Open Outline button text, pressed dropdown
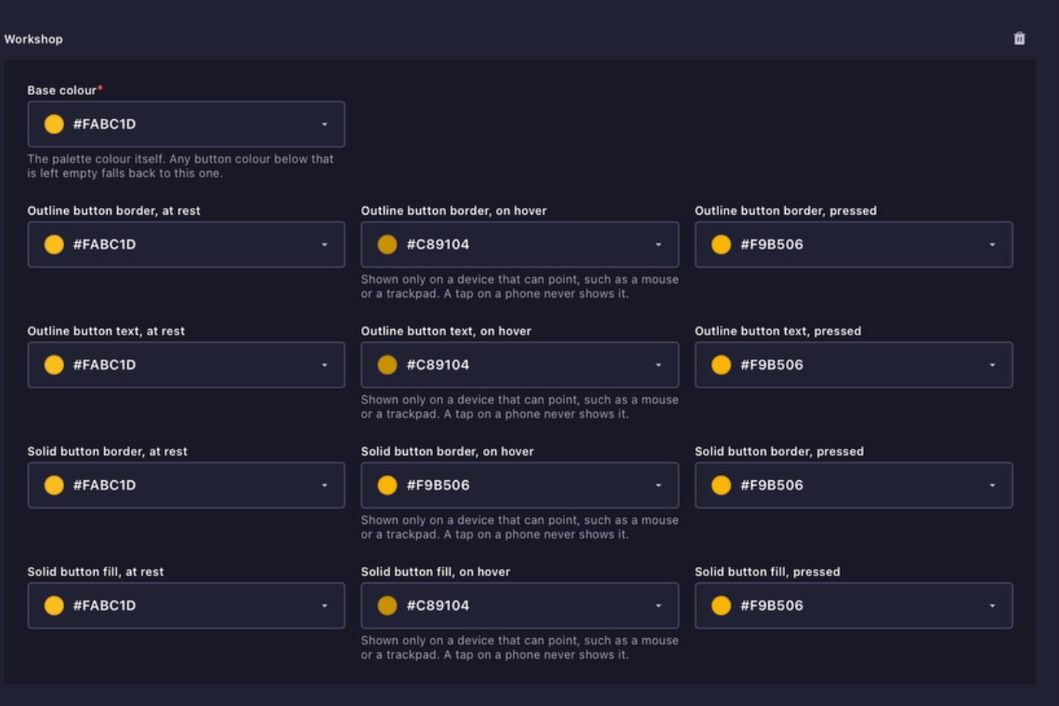Viewport: 1059px width, 706px height. click(x=854, y=365)
